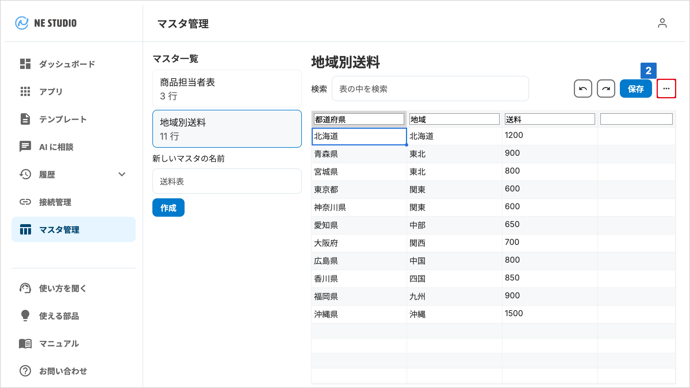Select the 1200 shipping fee cell
690x388 pixels.
[550, 136]
